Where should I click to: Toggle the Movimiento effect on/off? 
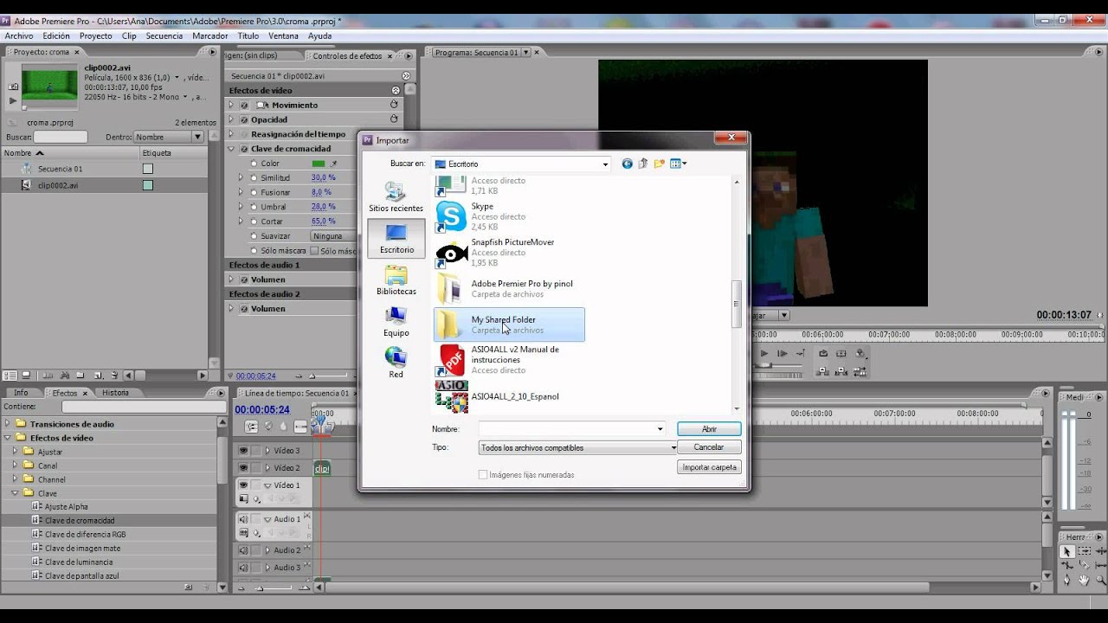coord(244,105)
